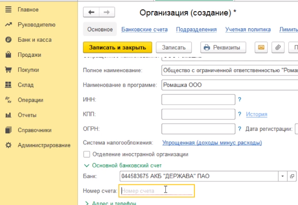Click the help question mark next to ИНН
Screen dimensions: 298x205
coord(239,100)
